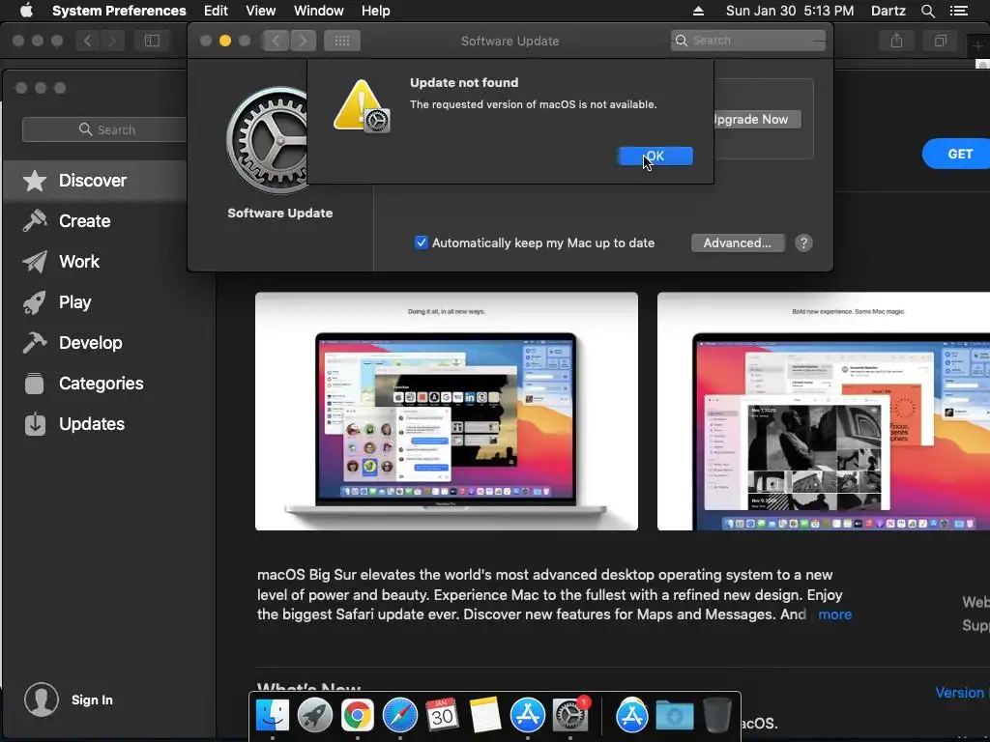The width and height of the screenshot is (990, 742).
Task: Toggle the sidebar icon in the background window
Action: pos(152,41)
